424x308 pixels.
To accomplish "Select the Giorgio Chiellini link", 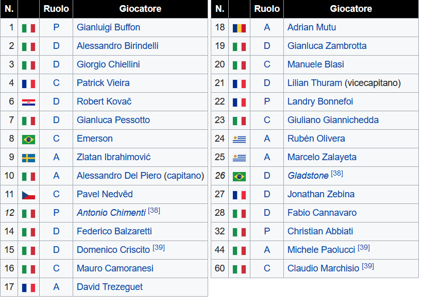I will 108,64.
